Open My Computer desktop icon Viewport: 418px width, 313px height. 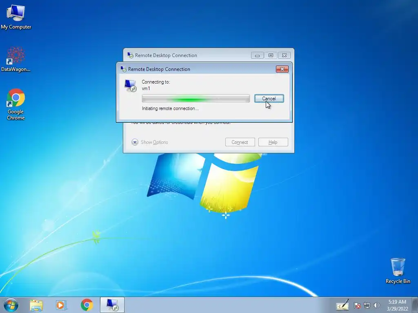pyautogui.click(x=16, y=17)
